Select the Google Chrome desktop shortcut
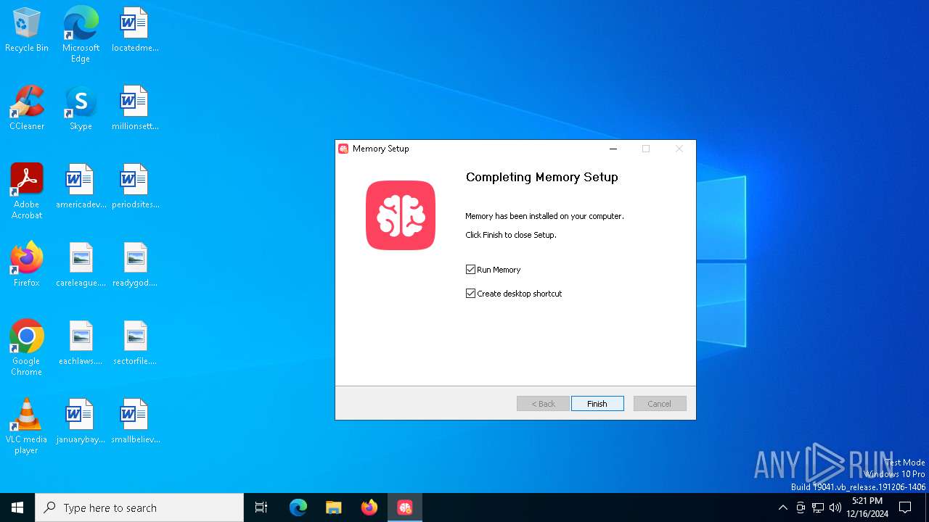This screenshot has width=929, height=522. tap(27, 347)
